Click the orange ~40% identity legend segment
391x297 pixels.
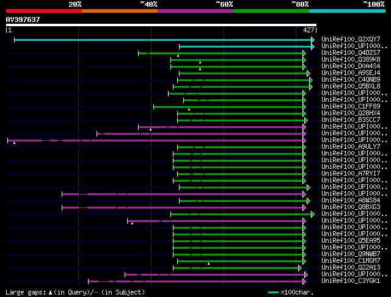tap(120, 11)
